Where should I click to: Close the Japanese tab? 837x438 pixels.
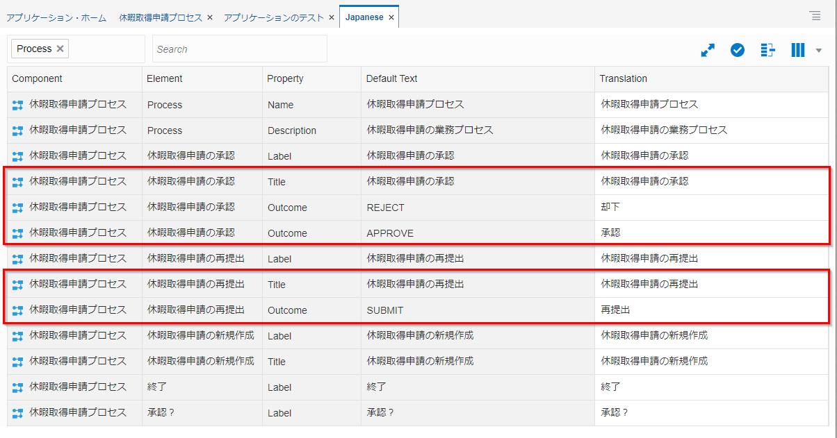point(391,17)
